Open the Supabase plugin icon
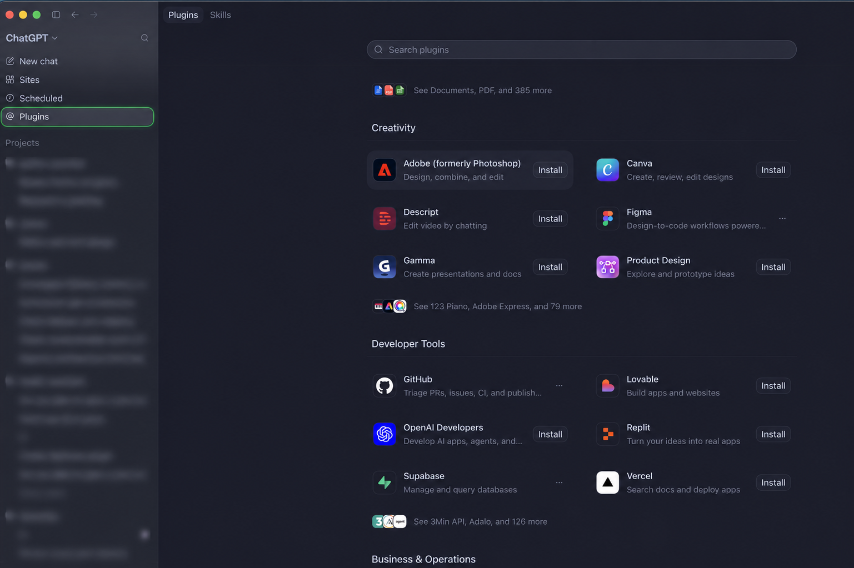 (384, 482)
